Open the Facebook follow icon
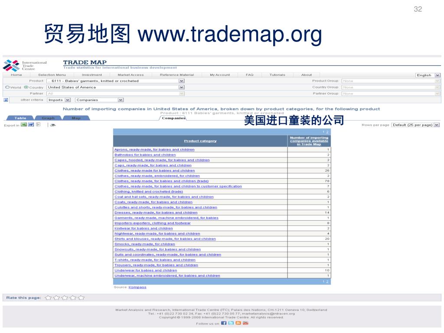The height and width of the screenshot is (333, 444). click(x=224, y=323)
